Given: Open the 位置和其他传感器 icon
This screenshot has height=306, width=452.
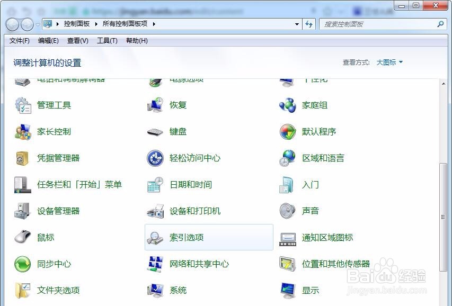Looking at the screenshot, I should (287, 264).
